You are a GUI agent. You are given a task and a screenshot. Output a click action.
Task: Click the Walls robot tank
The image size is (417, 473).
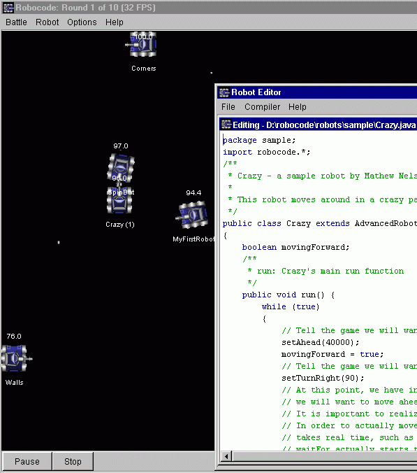point(15,358)
